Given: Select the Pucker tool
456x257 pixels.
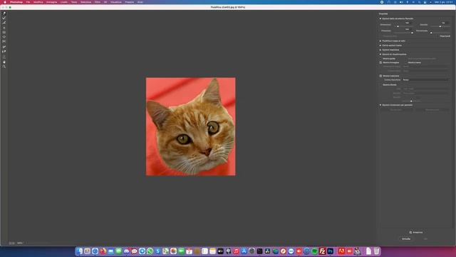Looking at the screenshot, I should point(4,32).
